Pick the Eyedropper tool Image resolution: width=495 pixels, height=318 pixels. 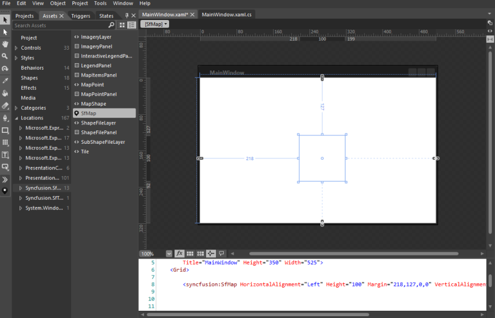[x=5, y=81]
